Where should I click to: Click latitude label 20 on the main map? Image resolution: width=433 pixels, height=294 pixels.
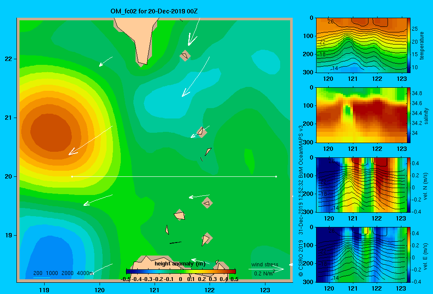9,176
